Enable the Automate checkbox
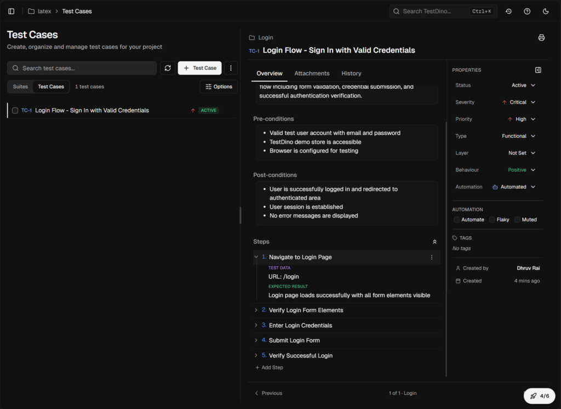 (x=456, y=219)
